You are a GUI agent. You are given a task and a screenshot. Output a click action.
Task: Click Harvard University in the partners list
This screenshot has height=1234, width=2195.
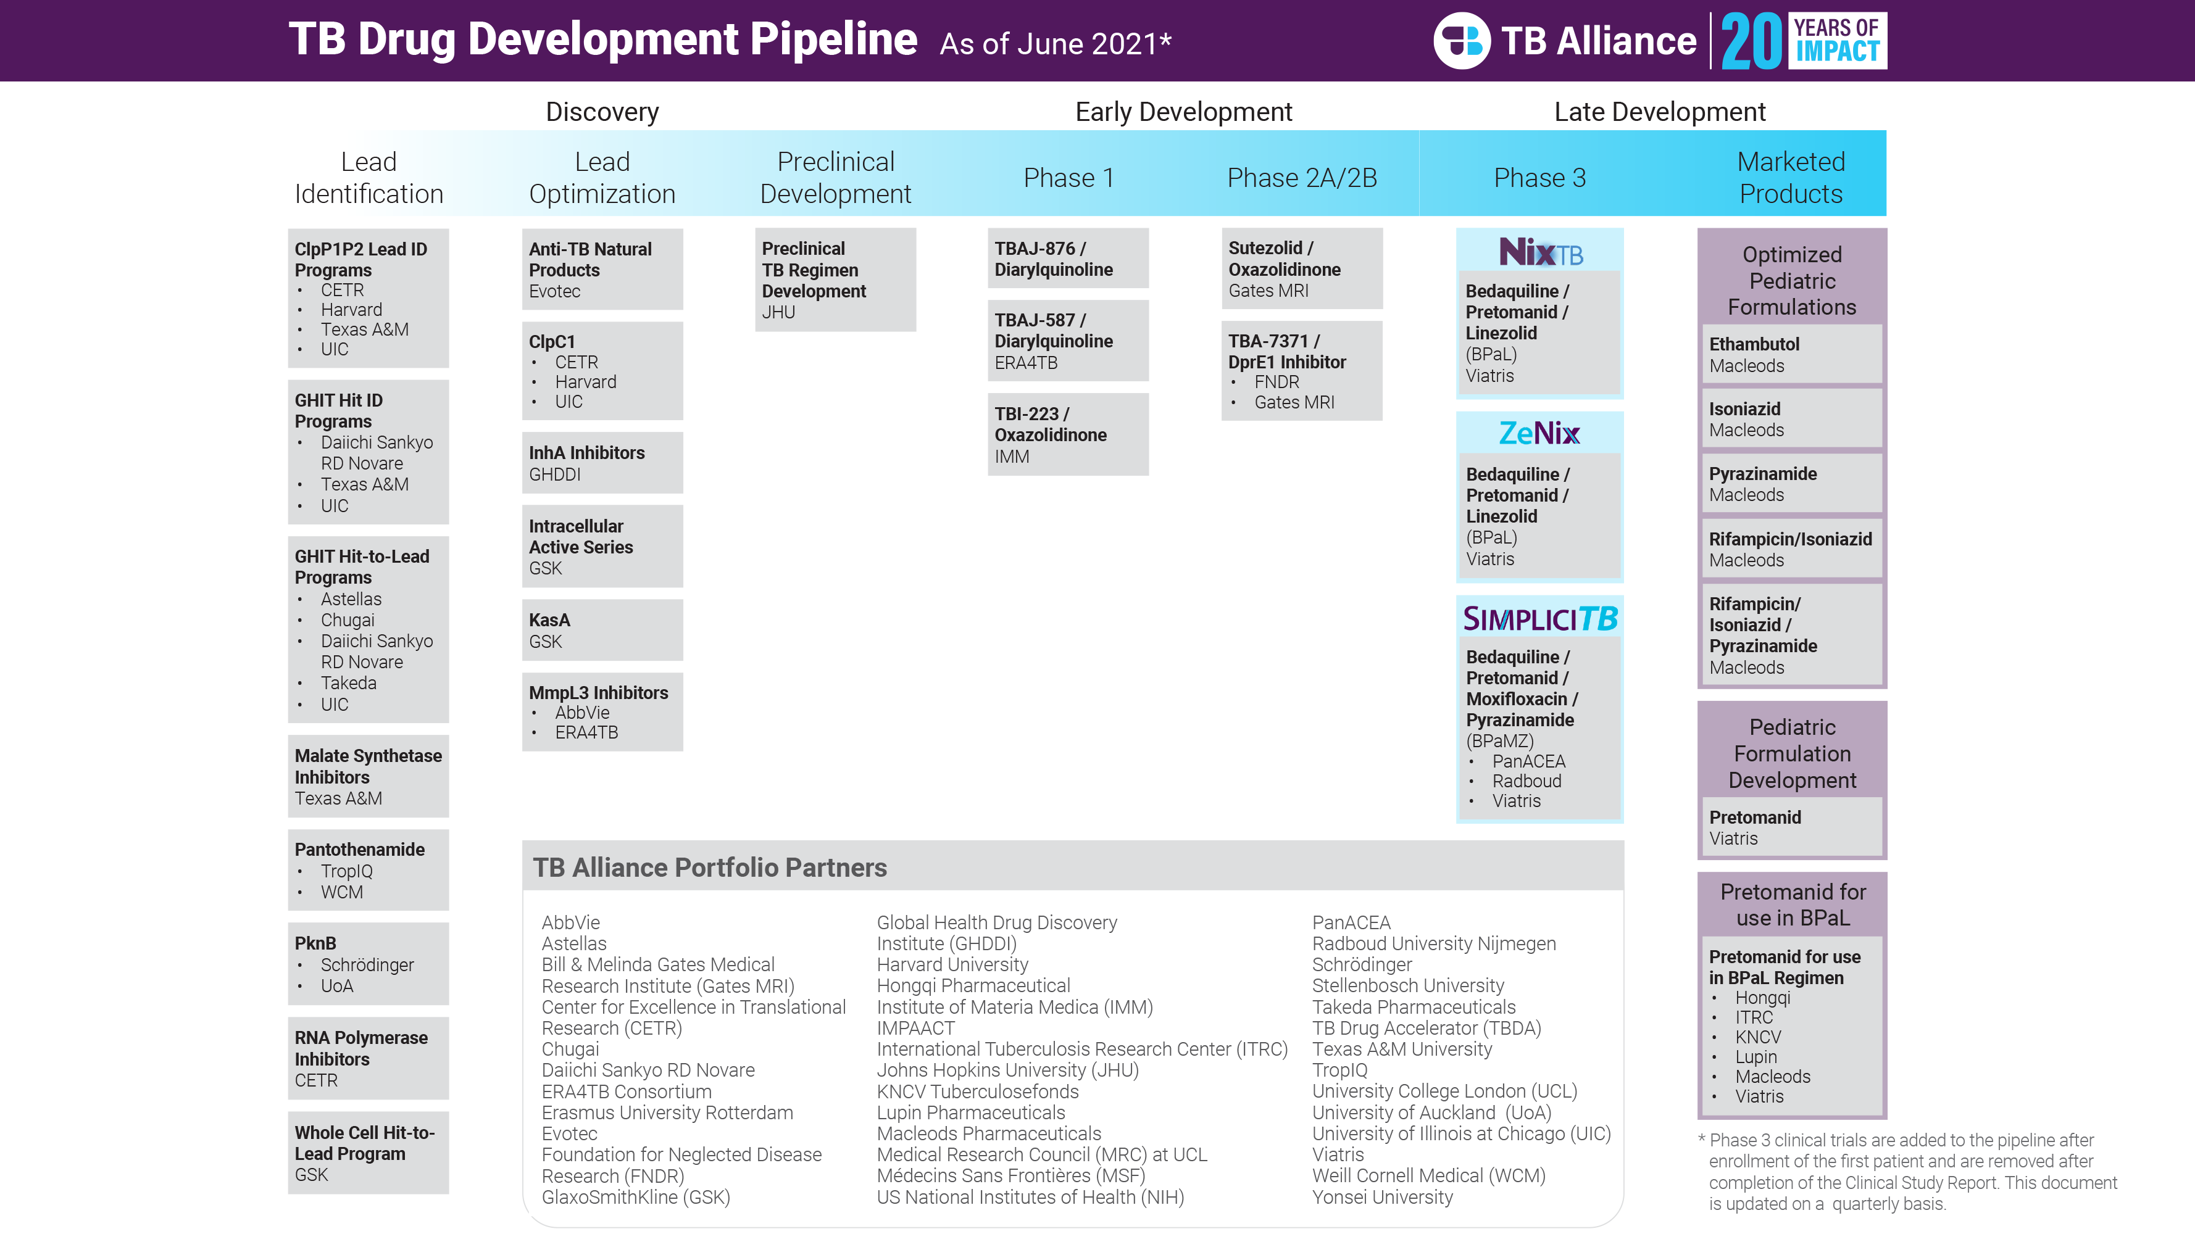pyautogui.click(x=952, y=964)
